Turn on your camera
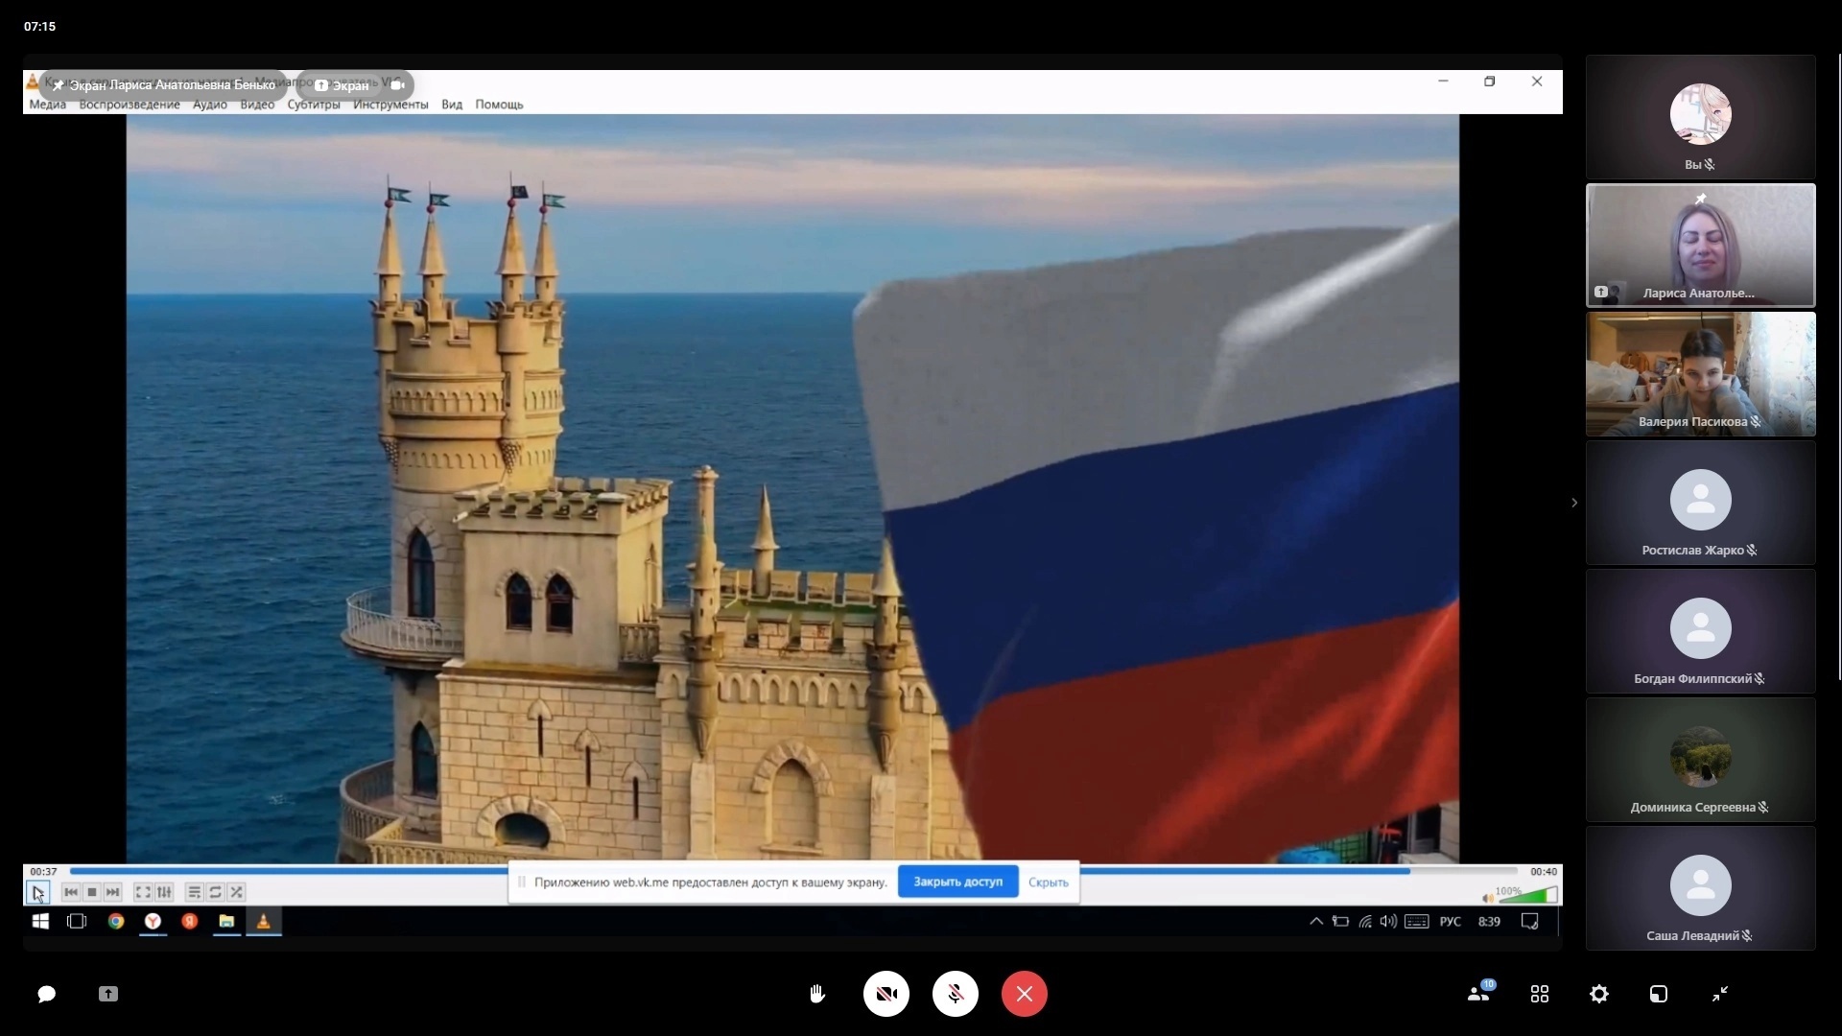Image resolution: width=1842 pixels, height=1036 pixels. click(x=886, y=994)
